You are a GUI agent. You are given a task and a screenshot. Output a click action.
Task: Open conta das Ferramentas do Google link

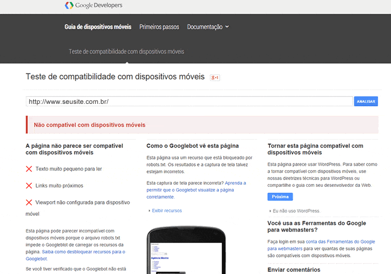tap(340, 242)
